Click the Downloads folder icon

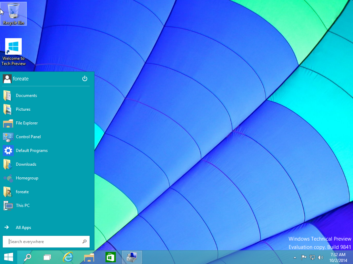[8, 164]
